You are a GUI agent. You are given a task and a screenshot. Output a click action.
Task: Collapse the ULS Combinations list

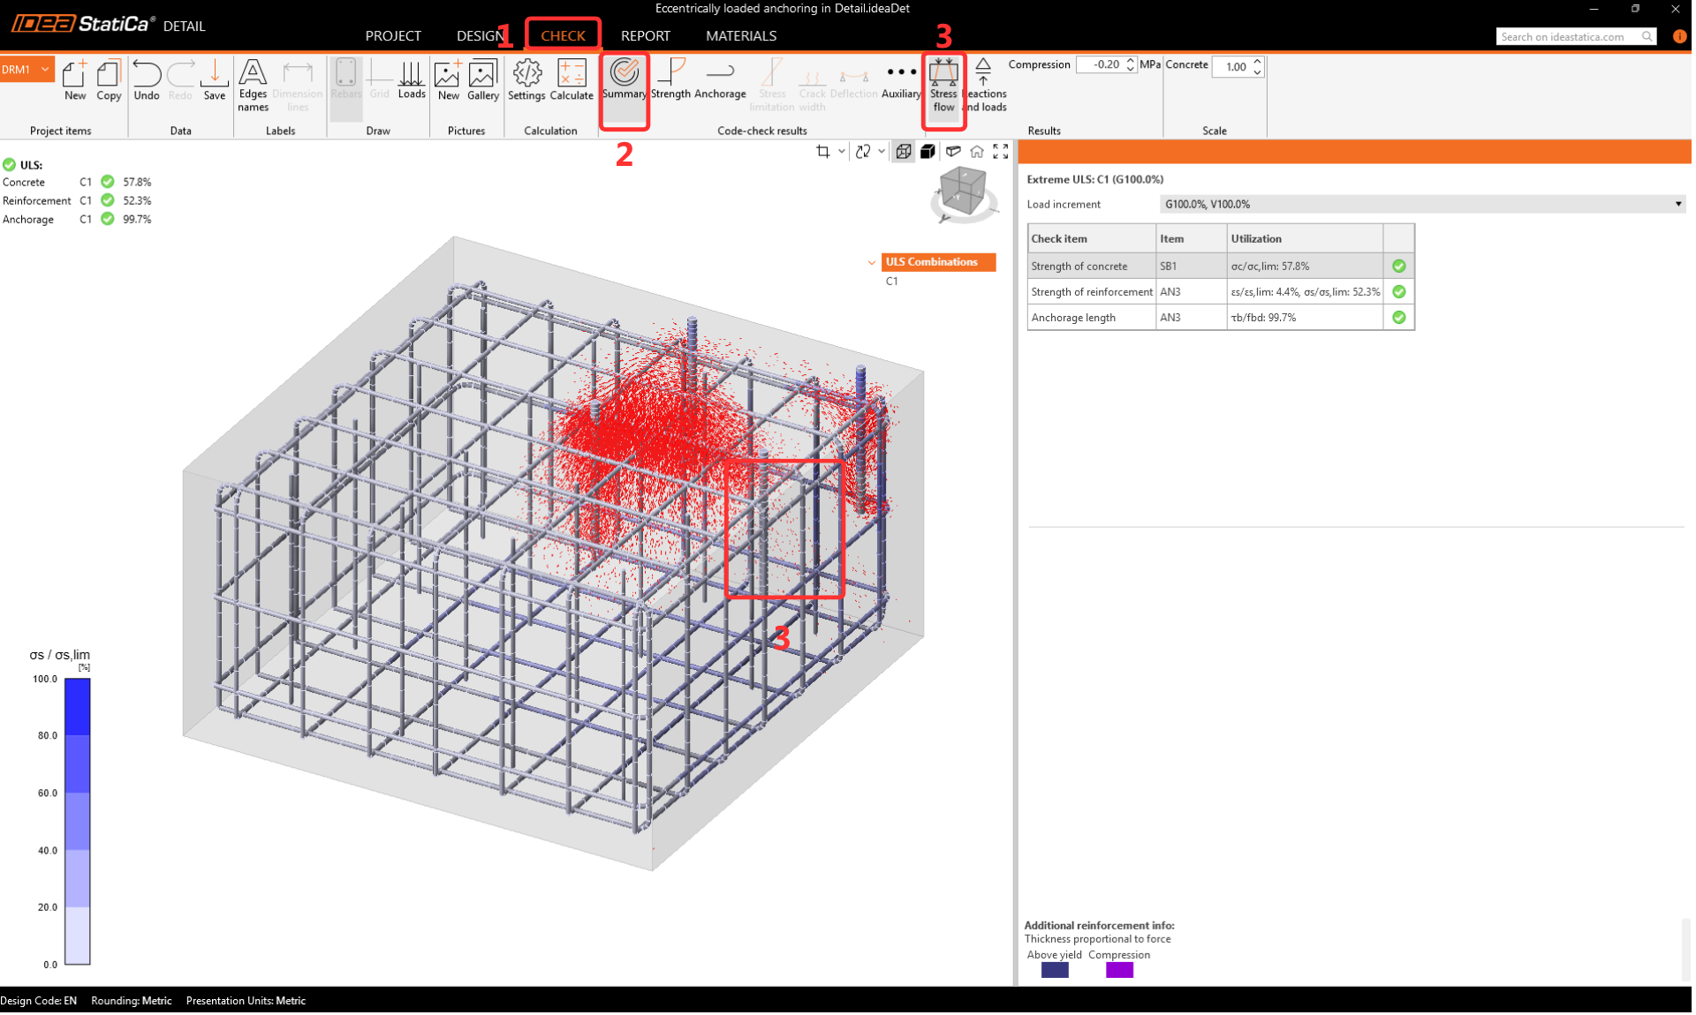[872, 262]
